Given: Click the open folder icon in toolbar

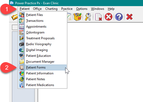Looking at the screenshot, I should click(14, 17).
